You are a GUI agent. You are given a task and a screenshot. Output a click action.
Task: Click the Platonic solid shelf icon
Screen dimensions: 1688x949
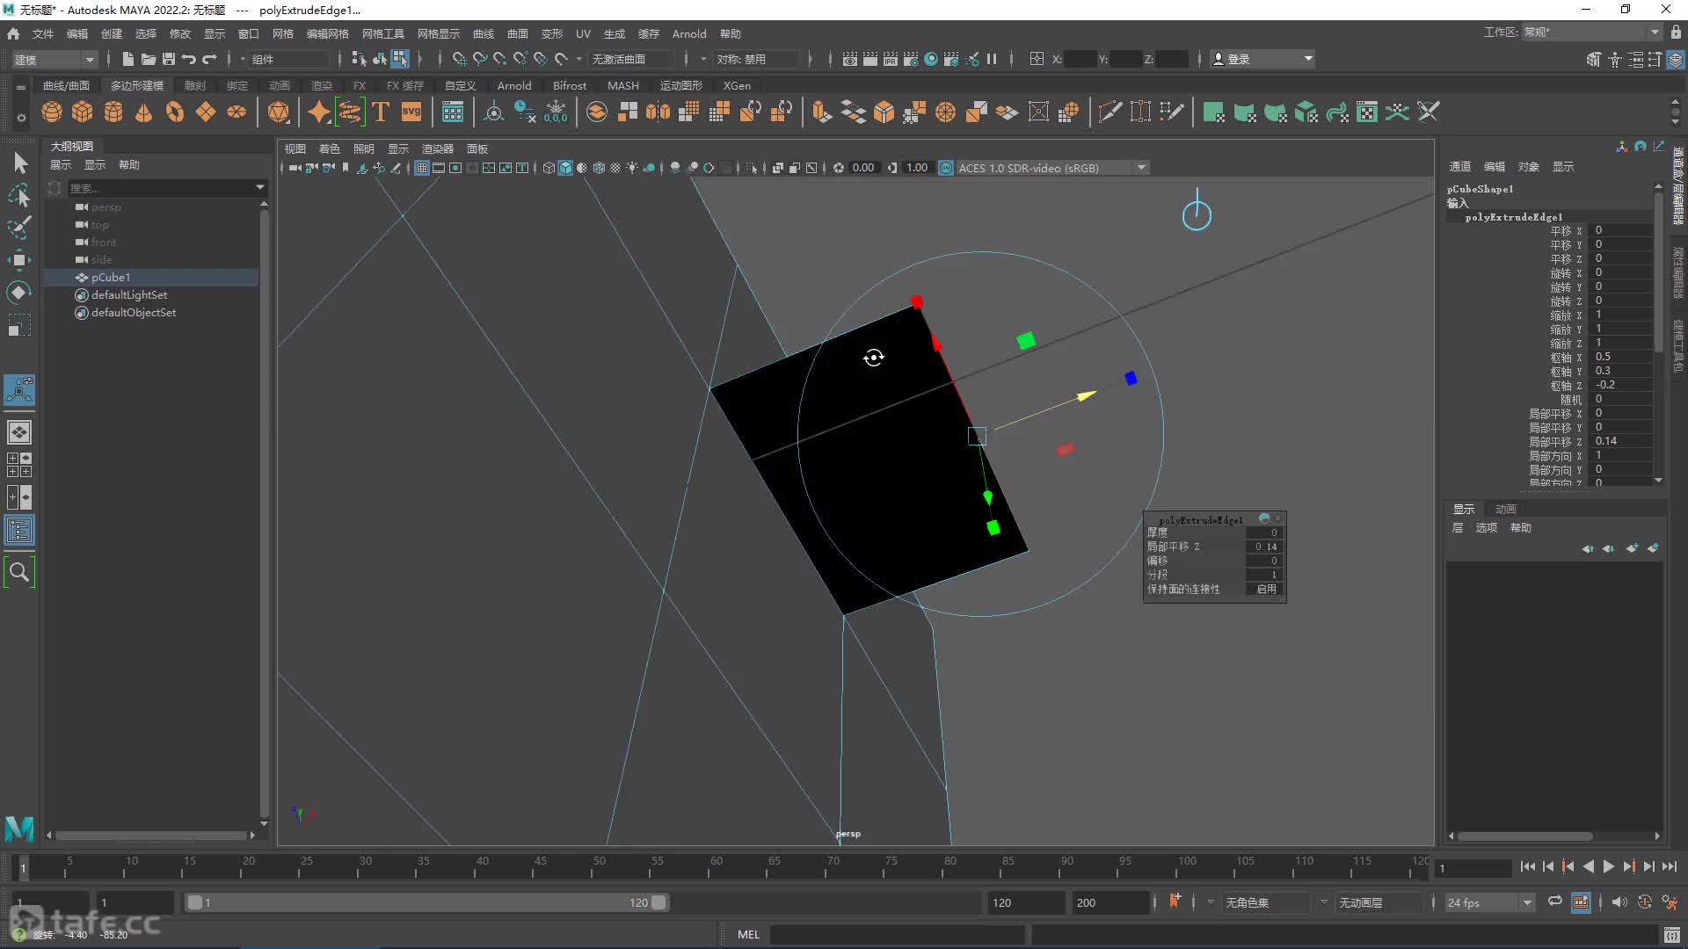[x=279, y=112]
